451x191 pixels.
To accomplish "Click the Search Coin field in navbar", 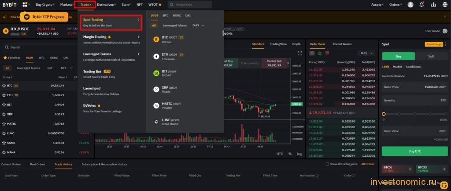I will coord(190,4).
